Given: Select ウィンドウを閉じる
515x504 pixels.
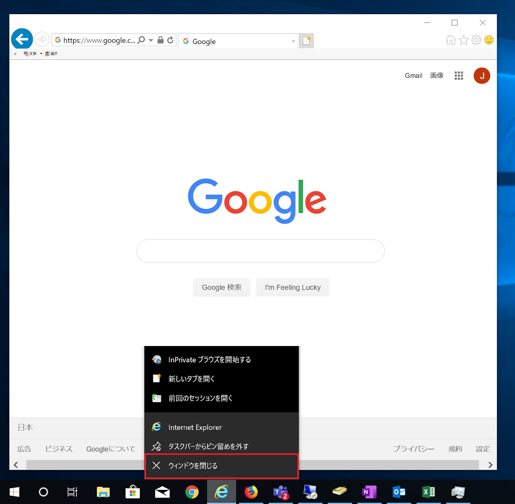Looking at the screenshot, I should (x=221, y=466).
